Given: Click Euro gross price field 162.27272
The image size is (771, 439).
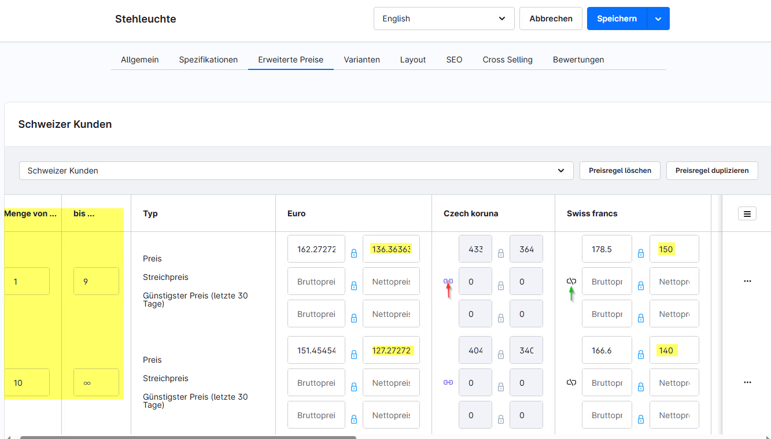Looking at the screenshot, I should point(316,249).
